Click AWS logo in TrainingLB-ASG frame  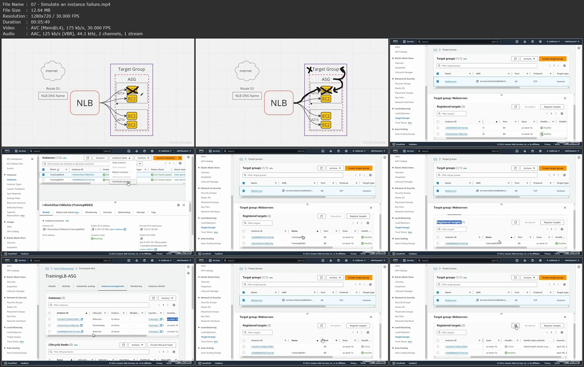[x=7, y=260]
